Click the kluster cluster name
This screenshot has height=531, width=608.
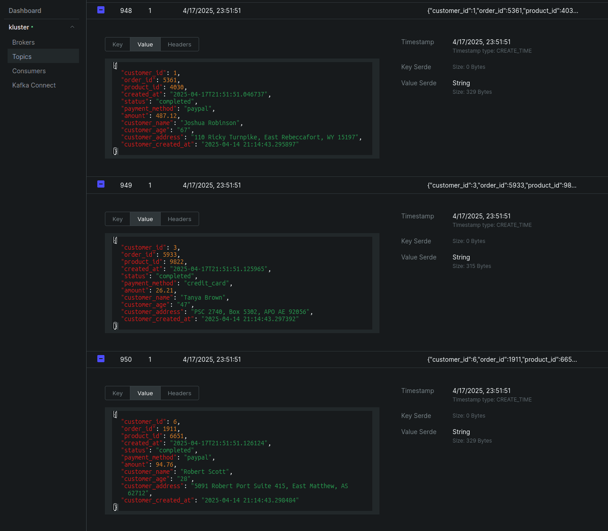coord(19,27)
